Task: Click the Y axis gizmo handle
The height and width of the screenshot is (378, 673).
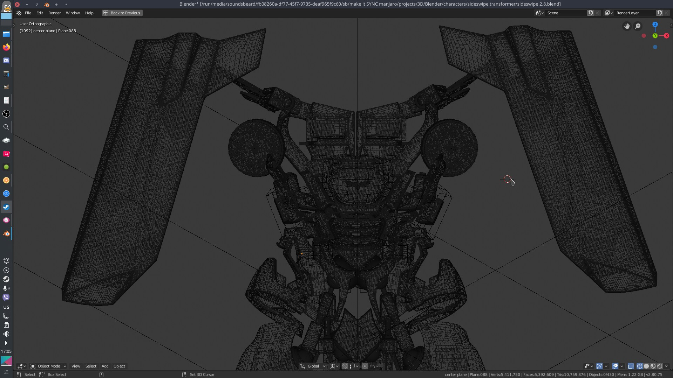Action: click(x=655, y=36)
